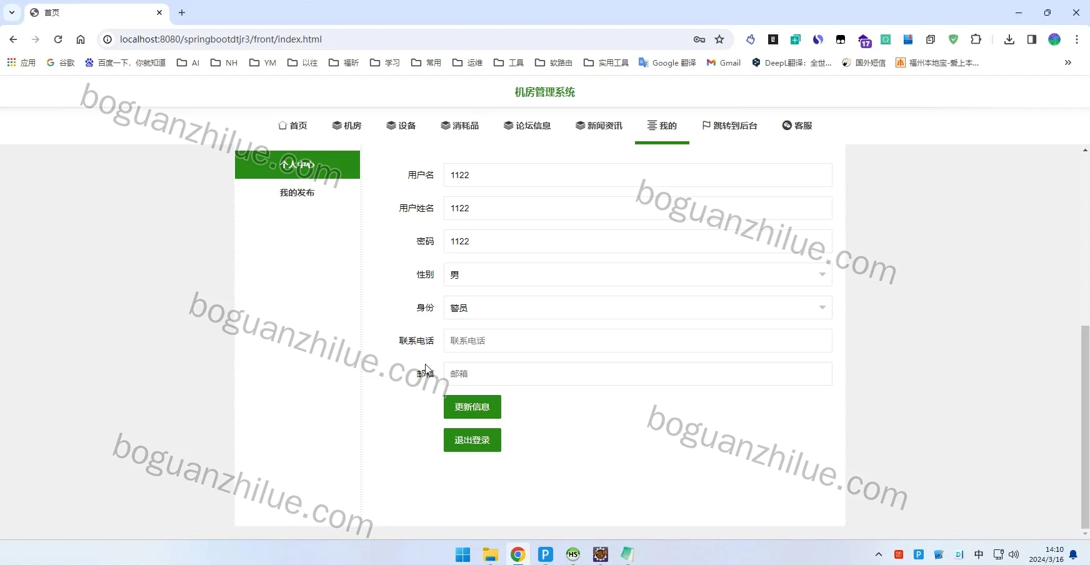Image resolution: width=1090 pixels, height=565 pixels.
Task: Click into the 邮箱 input field
Action: (637, 374)
